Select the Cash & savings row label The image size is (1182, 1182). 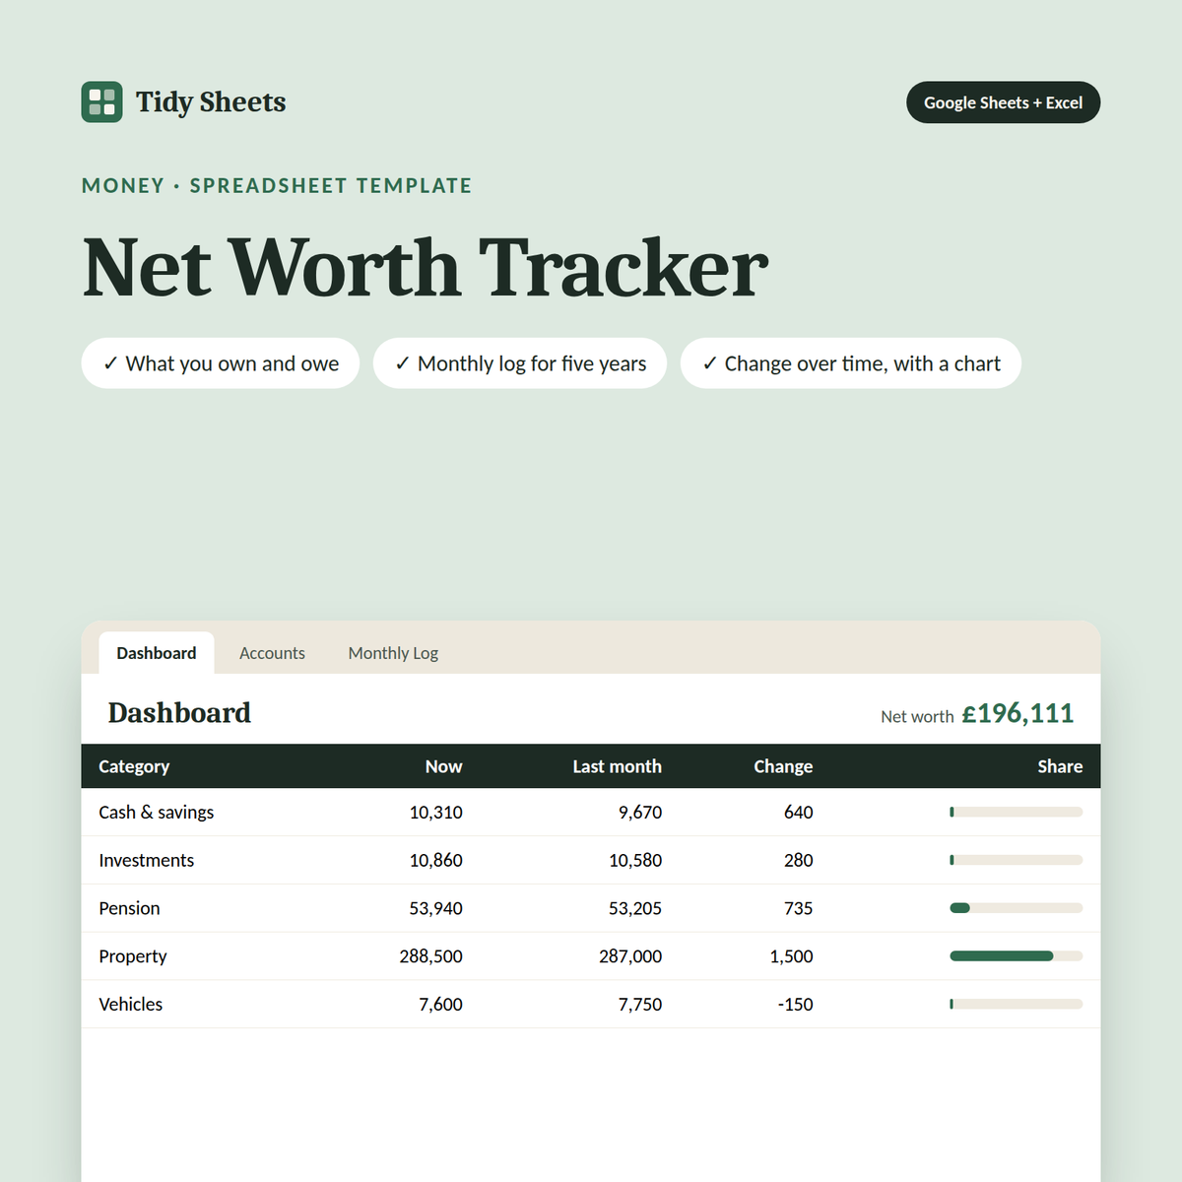click(157, 813)
